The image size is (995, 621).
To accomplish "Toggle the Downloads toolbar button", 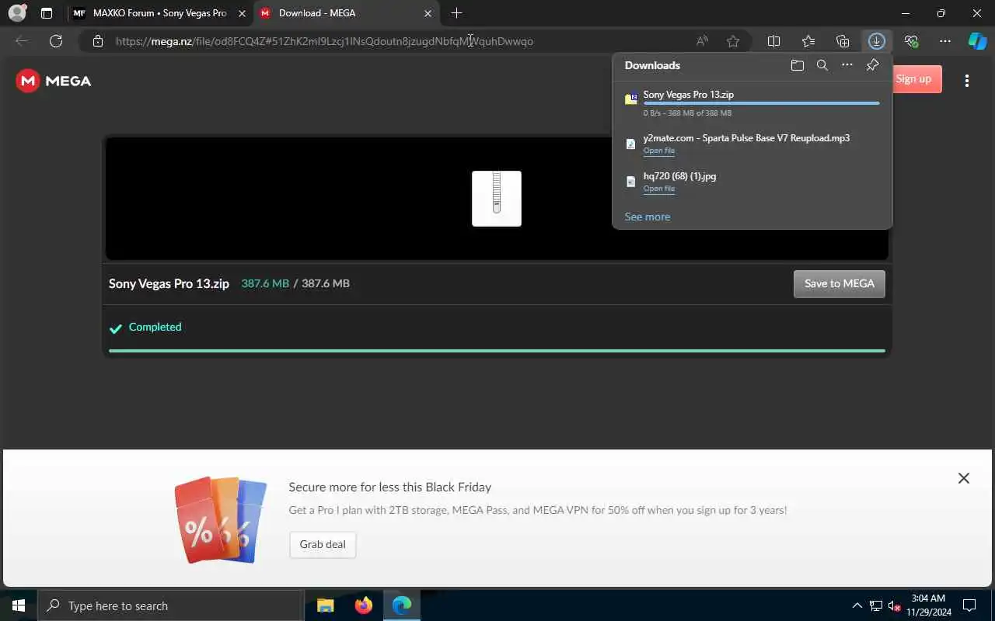I will click(877, 41).
